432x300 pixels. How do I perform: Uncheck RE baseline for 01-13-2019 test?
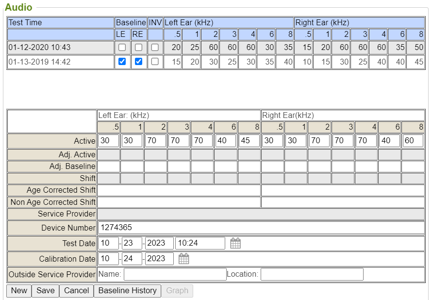[138, 62]
